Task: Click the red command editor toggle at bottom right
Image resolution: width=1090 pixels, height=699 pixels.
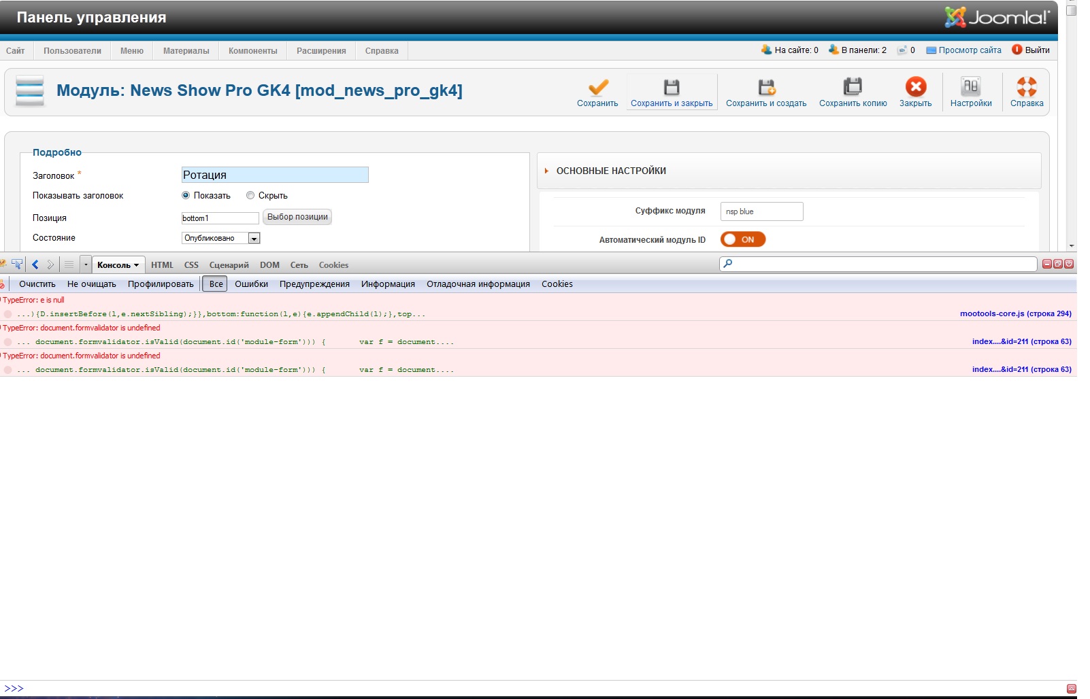Action: [x=1072, y=688]
